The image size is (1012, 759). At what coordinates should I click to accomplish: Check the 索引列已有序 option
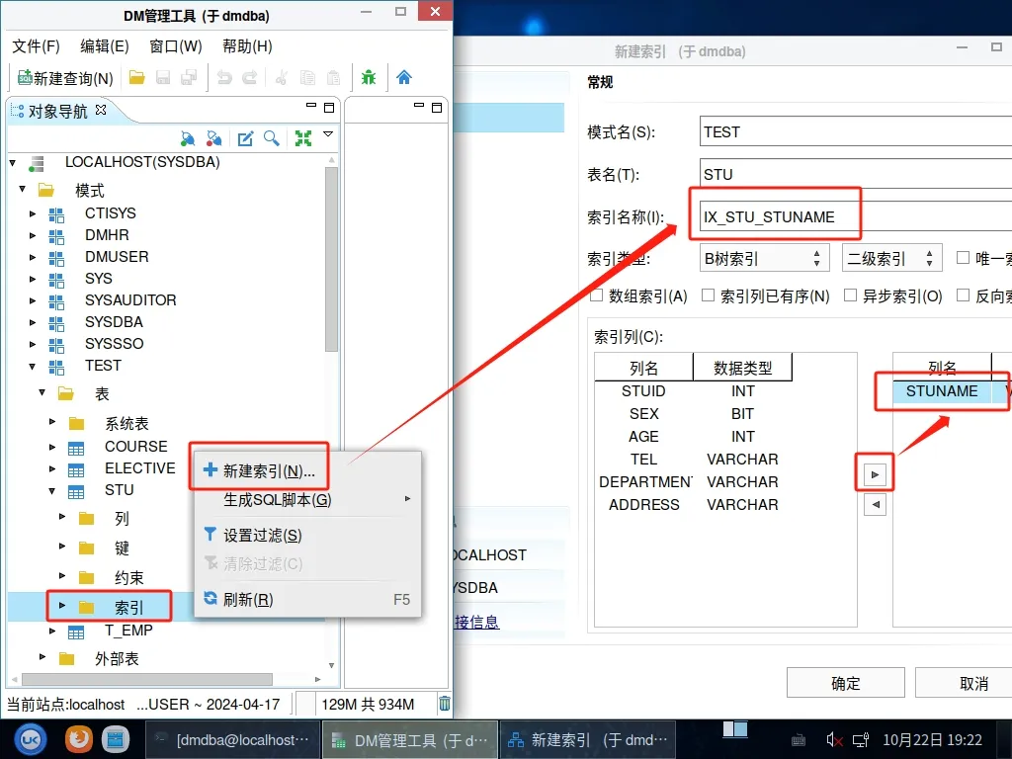click(709, 295)
